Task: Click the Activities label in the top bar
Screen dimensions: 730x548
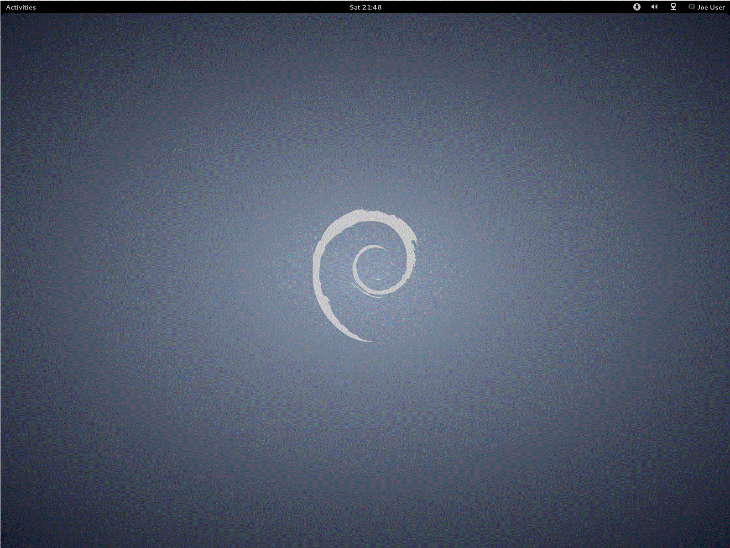Action: tap(21, 7)
